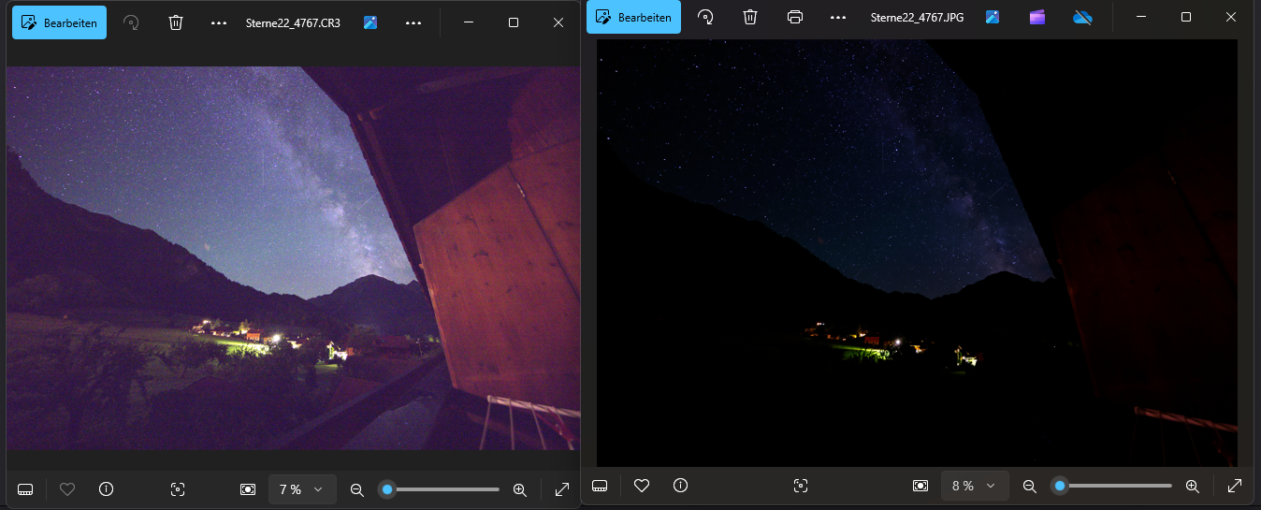
Task: Click Bearbeiten in the CR3 window
Action: point(59,22)
